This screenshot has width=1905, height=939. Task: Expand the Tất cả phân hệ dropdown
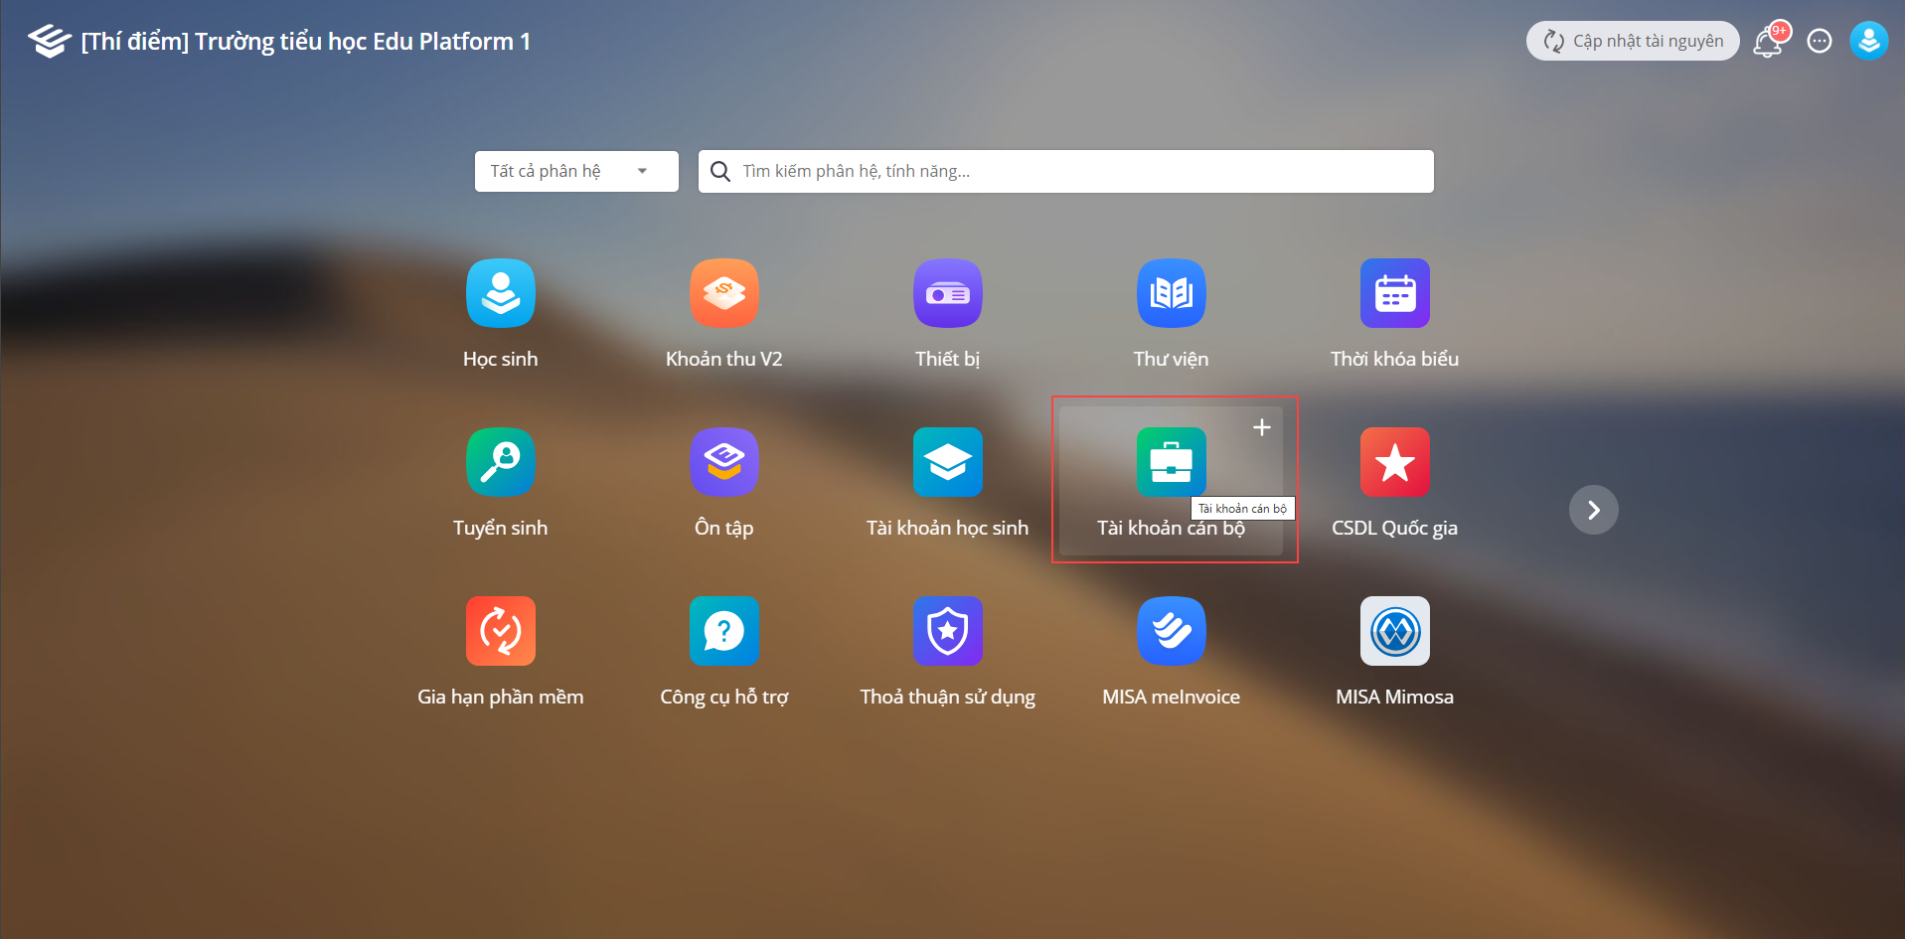point(575,171)
